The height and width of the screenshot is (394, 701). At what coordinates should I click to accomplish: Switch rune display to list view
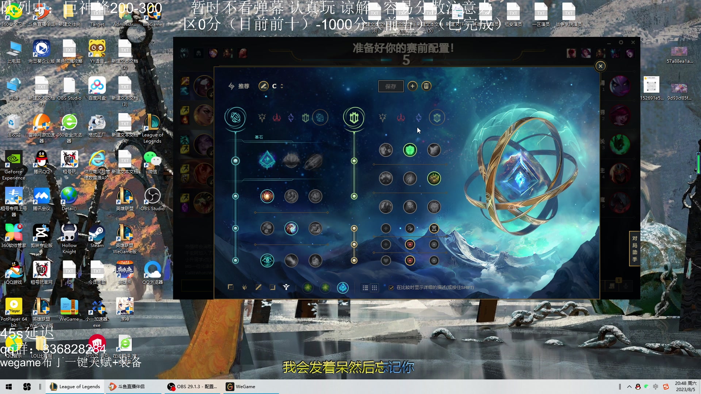coord(365,288)
